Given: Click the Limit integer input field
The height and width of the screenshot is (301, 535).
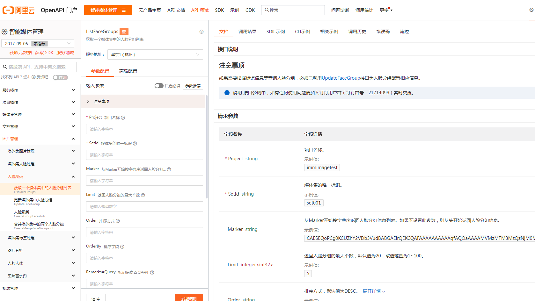Looking at the screenshot, I should (144, 206).
